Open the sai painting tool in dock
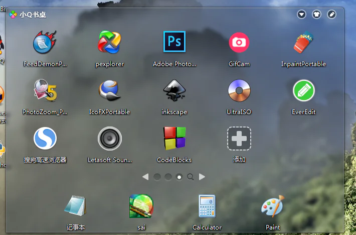The height and width of the screenshot is (235, 356). tap(141, 206)
